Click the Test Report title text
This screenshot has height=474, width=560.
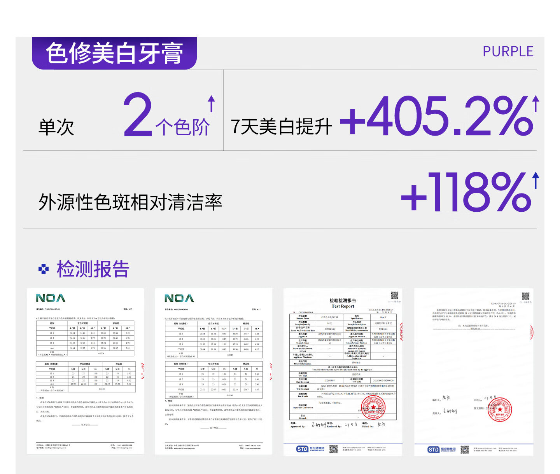tap(343, 306)
